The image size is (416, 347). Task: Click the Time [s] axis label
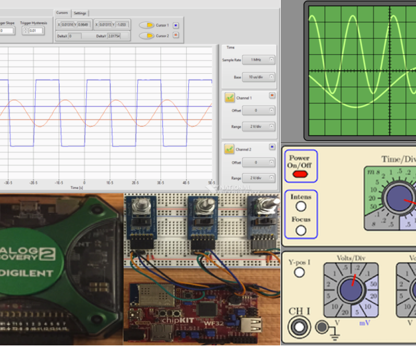pos(77,187)
